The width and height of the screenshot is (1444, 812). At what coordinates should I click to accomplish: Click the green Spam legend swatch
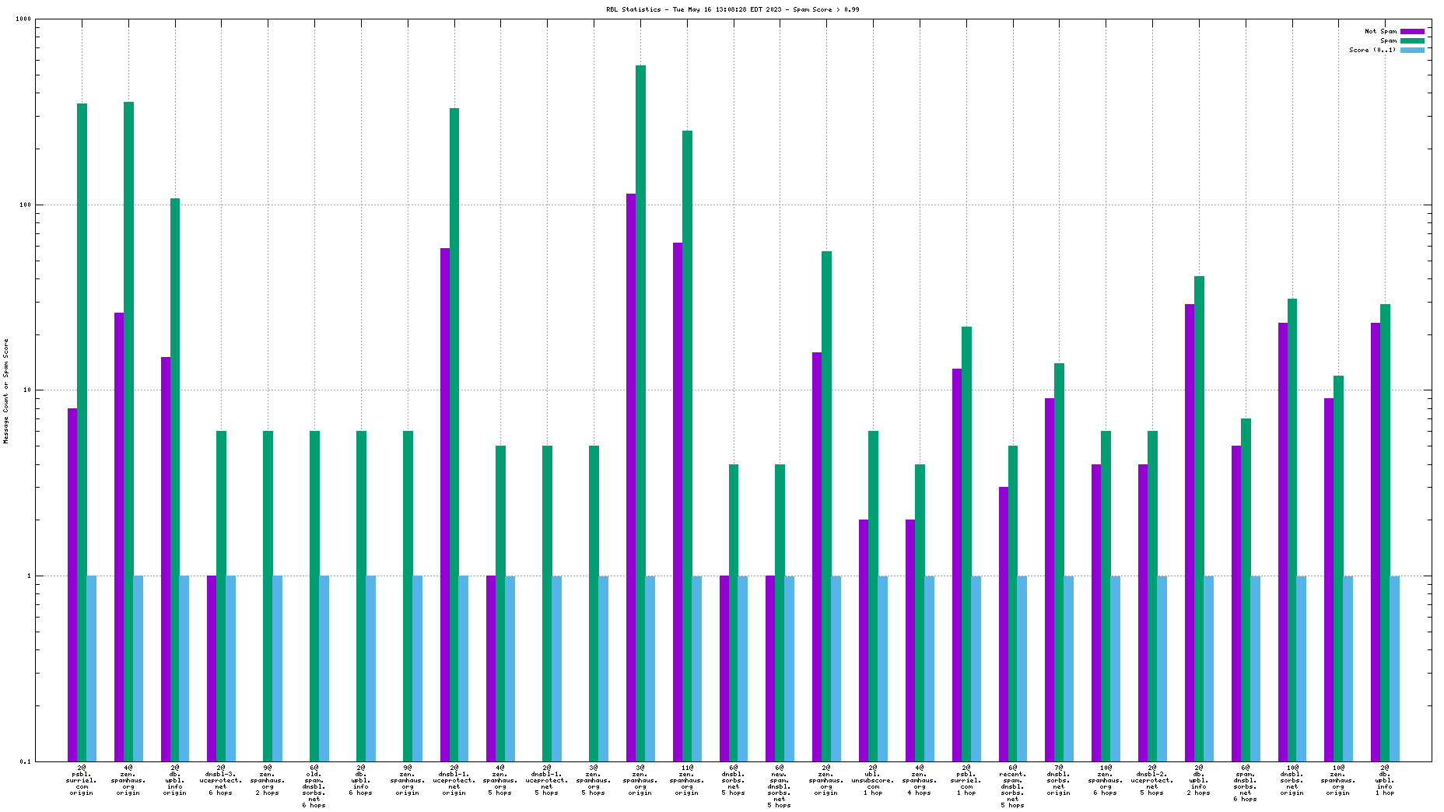coord(1412,40)
